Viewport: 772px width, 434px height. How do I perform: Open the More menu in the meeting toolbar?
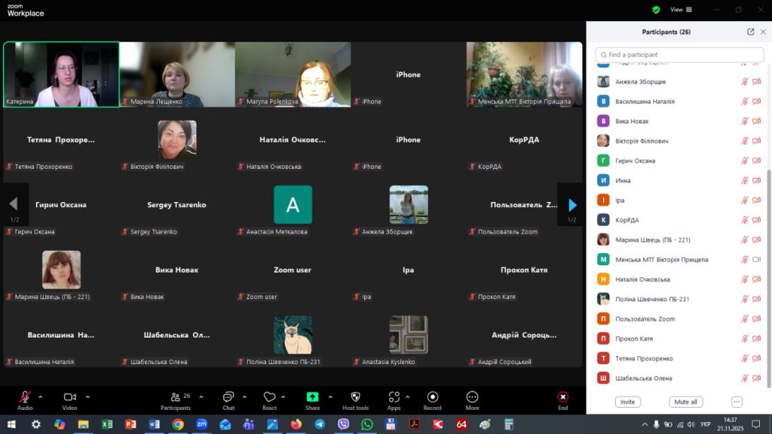(472, 397)
